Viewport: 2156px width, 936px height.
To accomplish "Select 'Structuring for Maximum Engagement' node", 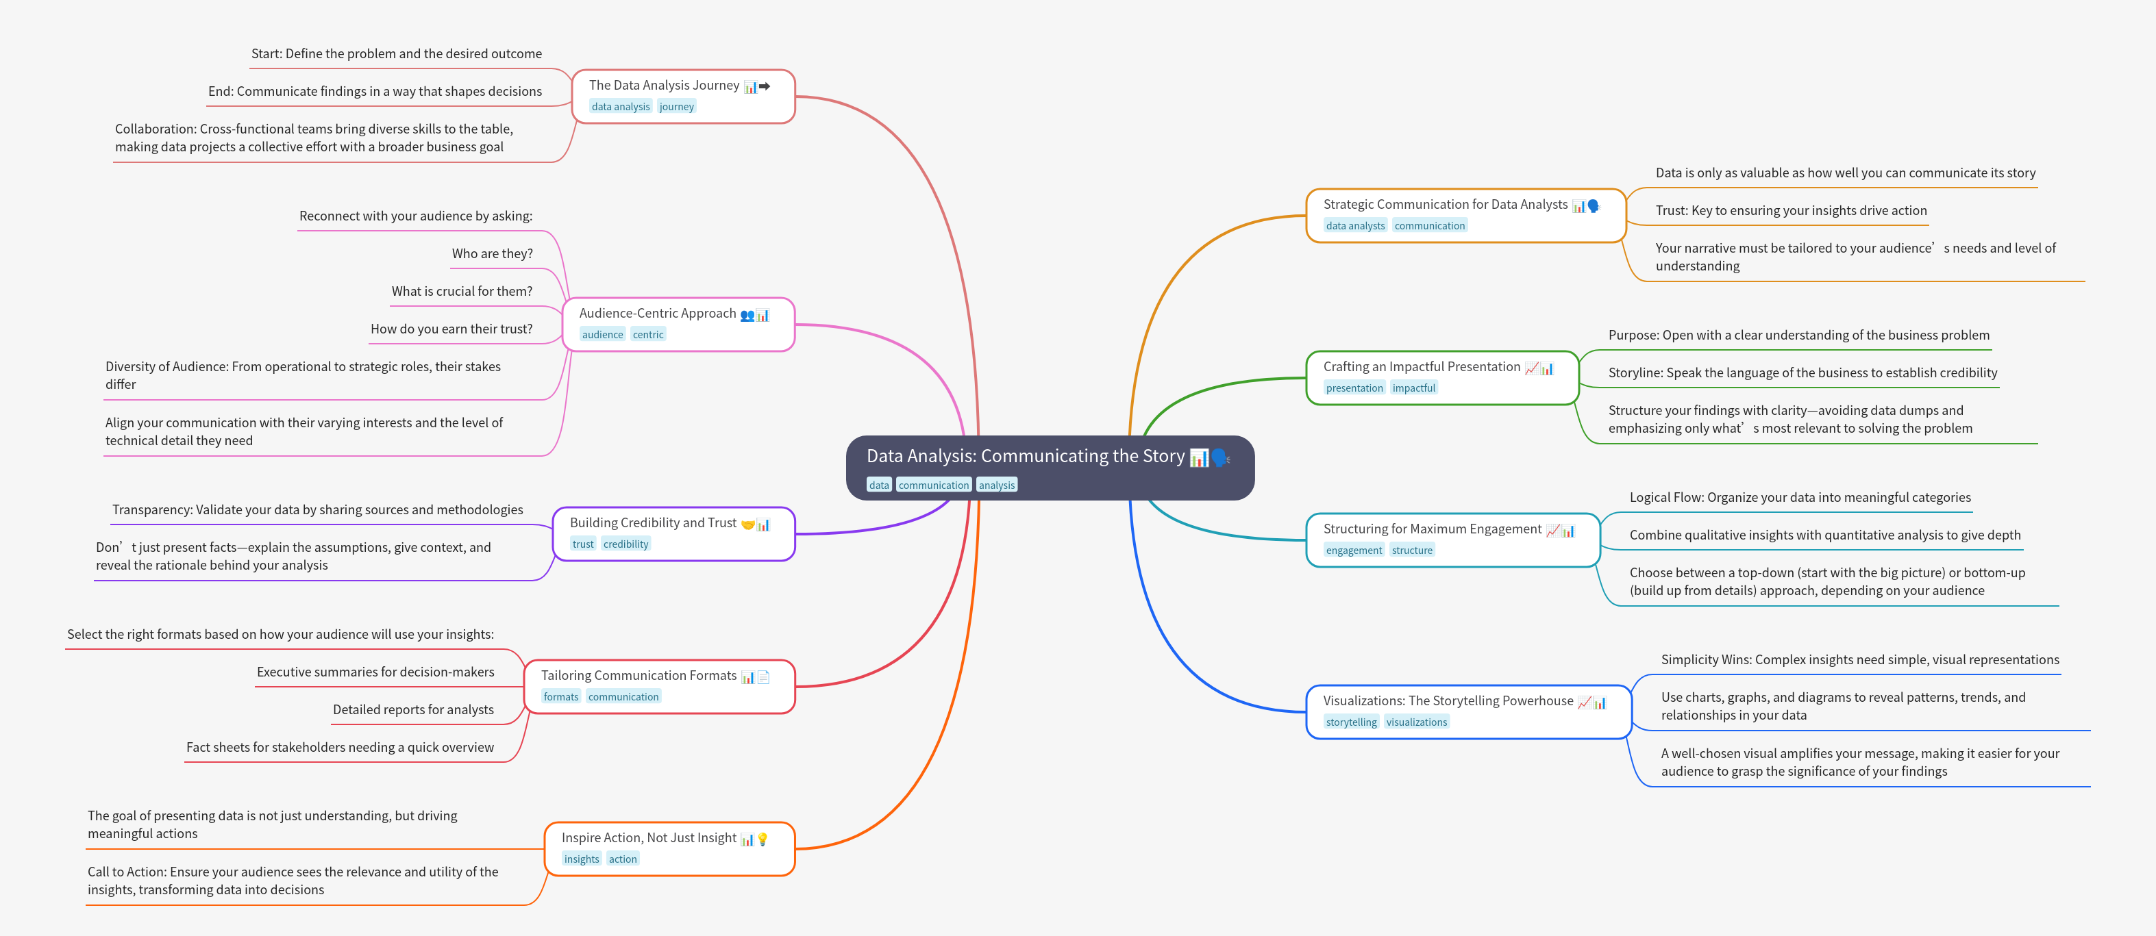I will [x=1453, y=540].
